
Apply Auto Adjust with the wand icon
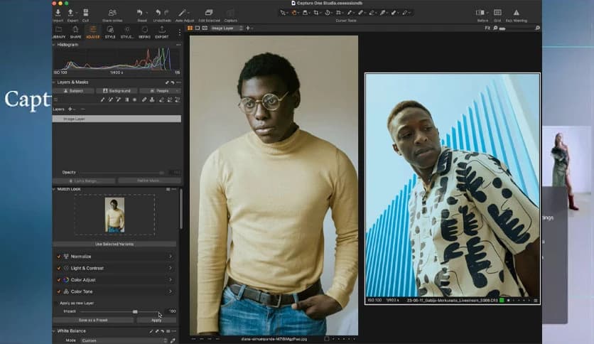183,13
